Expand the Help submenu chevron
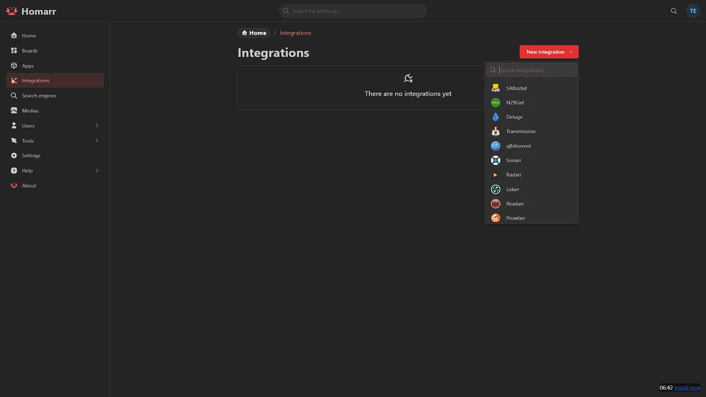 97,171
